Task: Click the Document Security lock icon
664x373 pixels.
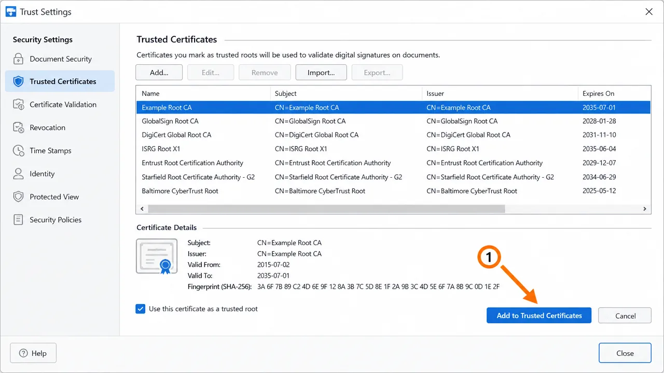Action: (x=19, y=59)
